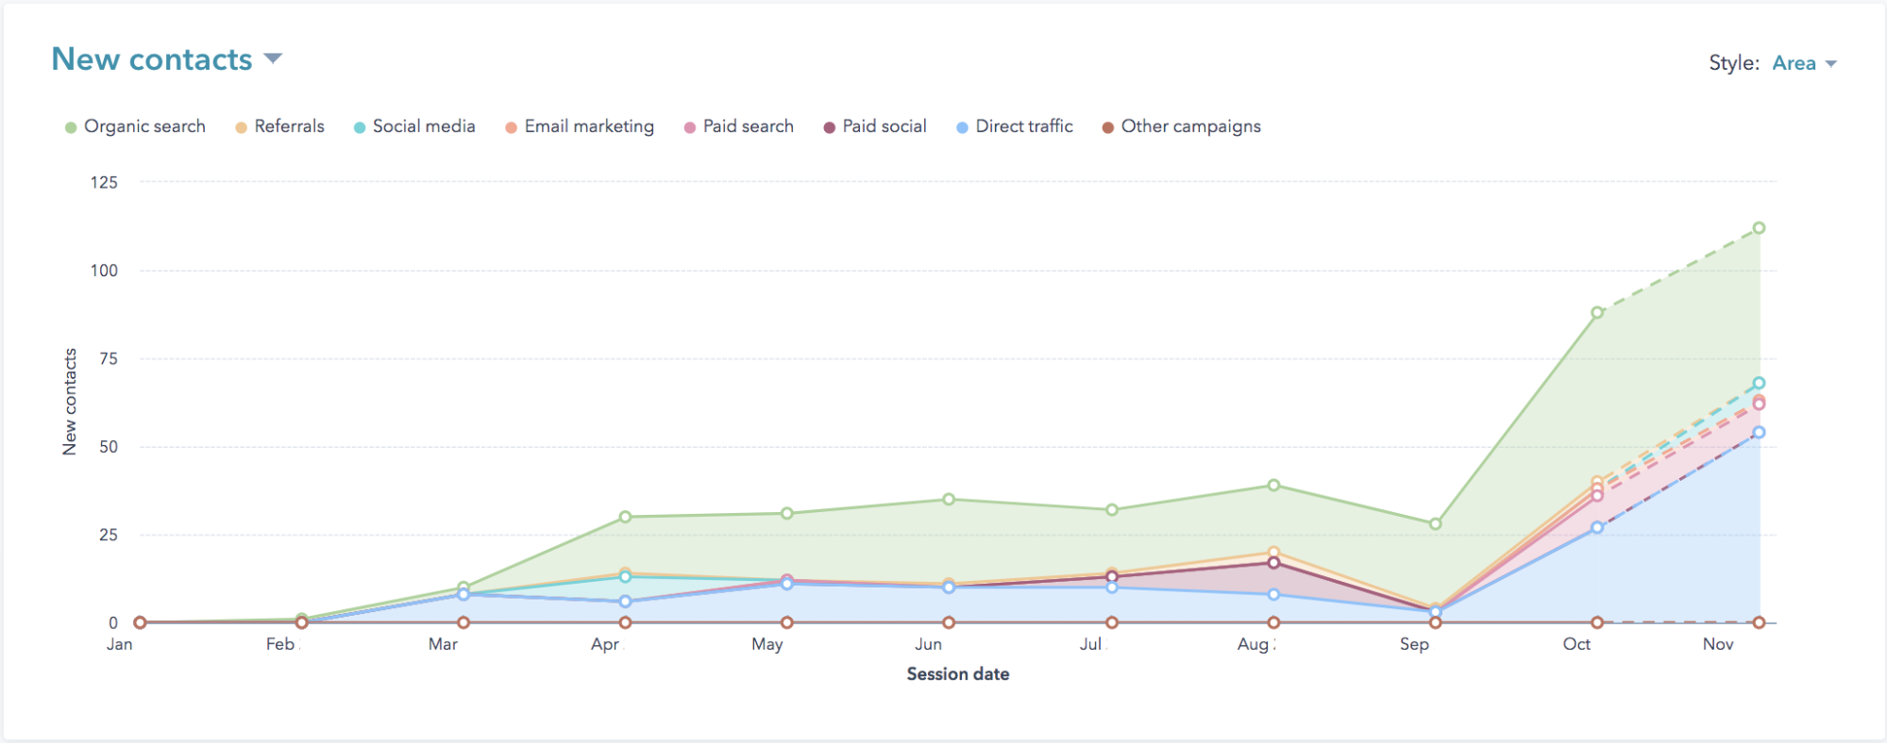Click Organic search data point for Jun
The image size is (1887, 744).
coord(949,500)
